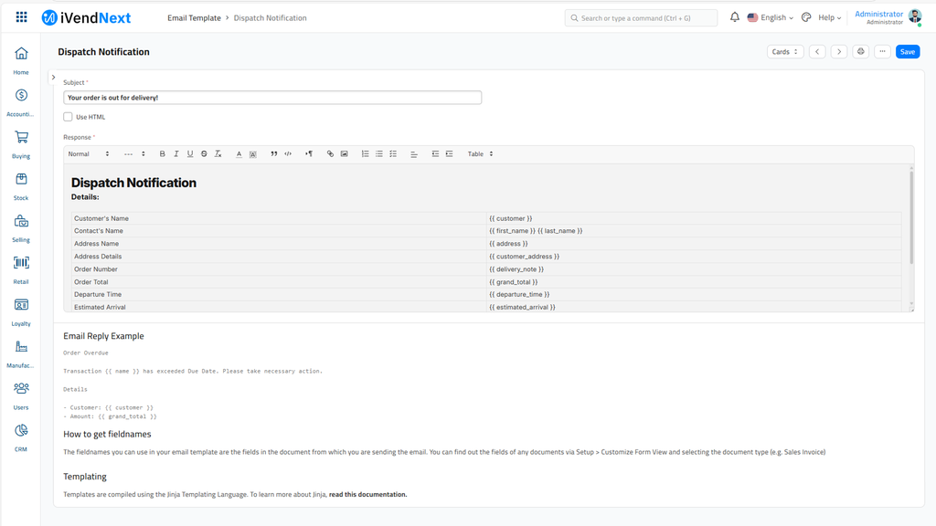Open the Stock module
936x526 pixels.
pyautogui.click(x=21, y=186)
